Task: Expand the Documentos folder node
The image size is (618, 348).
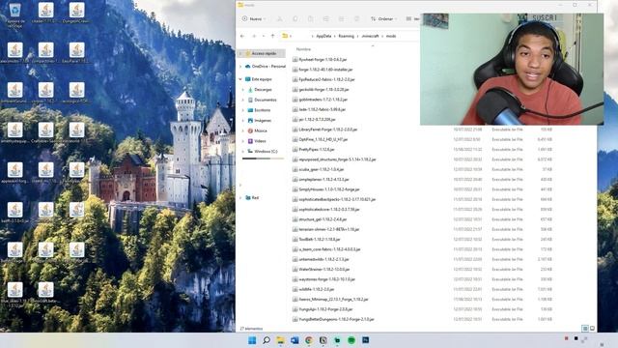Action: point(243,100)
